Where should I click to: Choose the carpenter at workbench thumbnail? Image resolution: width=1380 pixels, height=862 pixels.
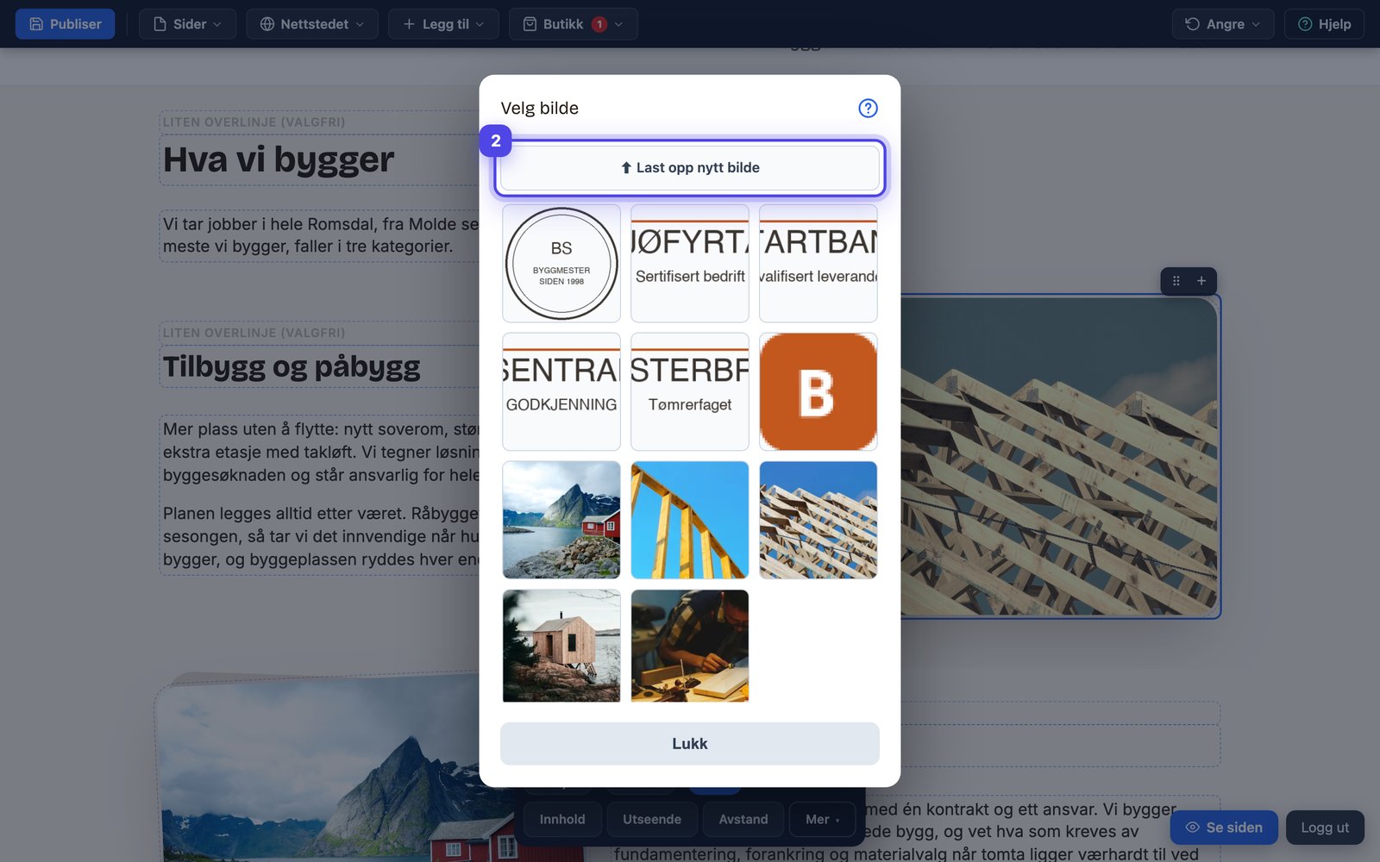690,646
